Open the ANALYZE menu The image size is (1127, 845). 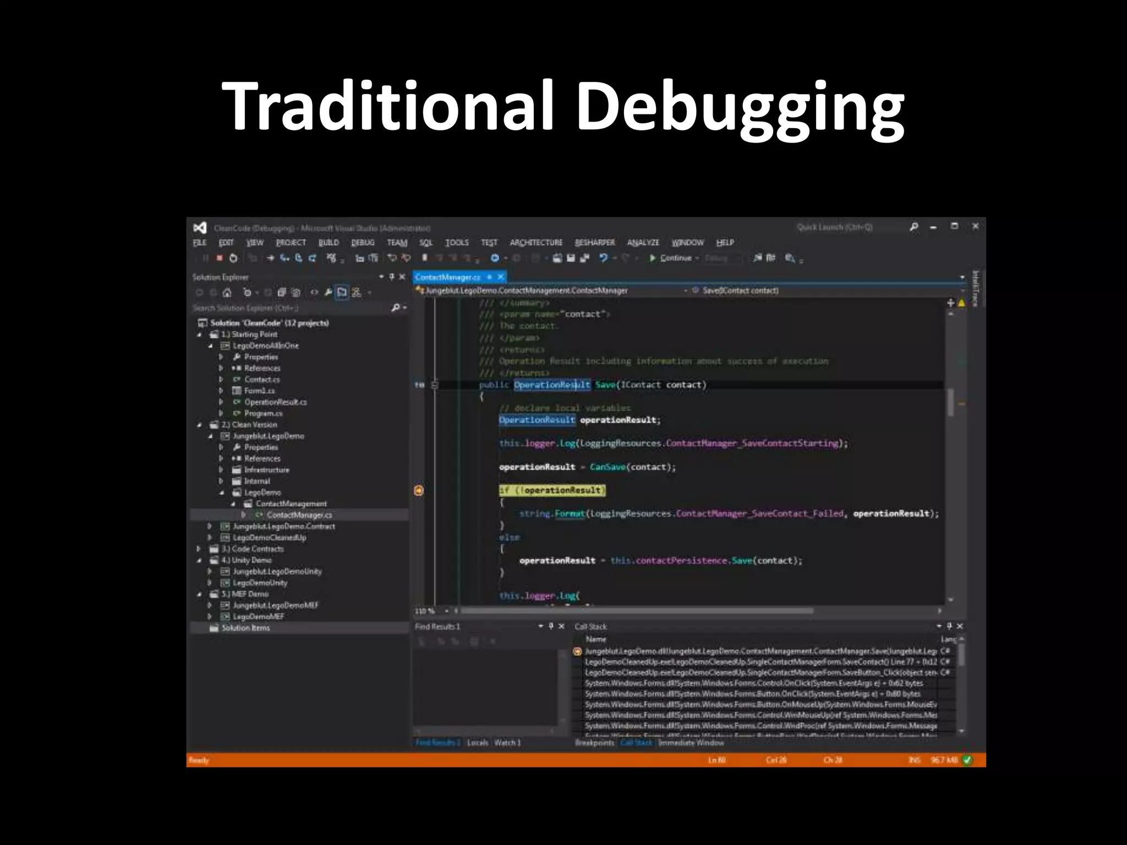click(643, 243)
